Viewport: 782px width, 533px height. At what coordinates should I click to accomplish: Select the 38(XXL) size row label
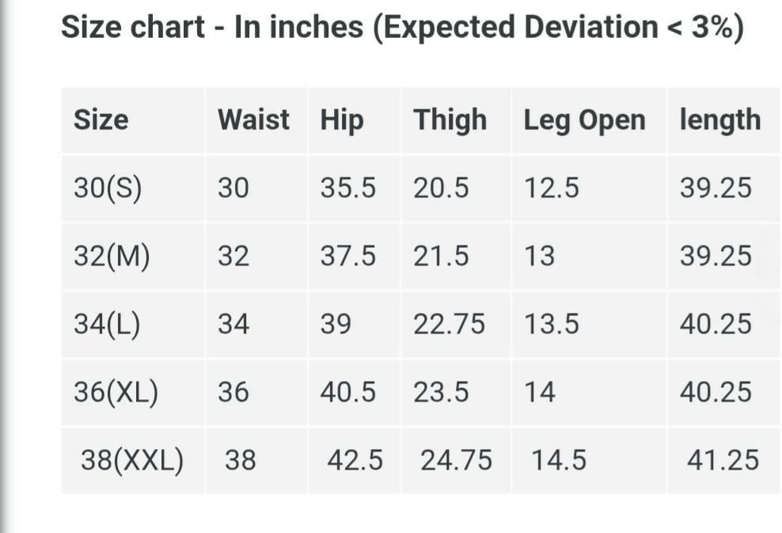(x=132, y=460)
